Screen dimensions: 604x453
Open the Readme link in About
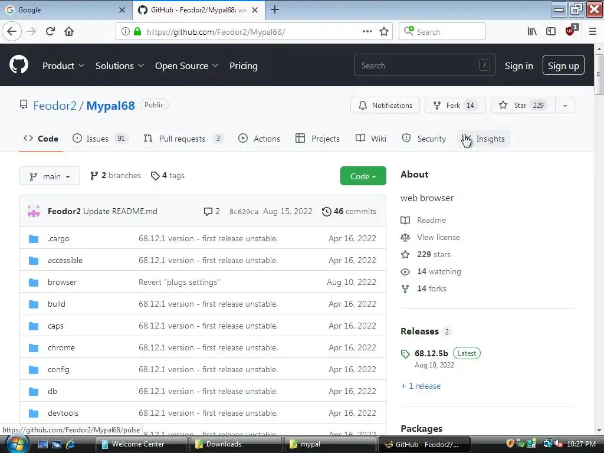coord(431,221)
